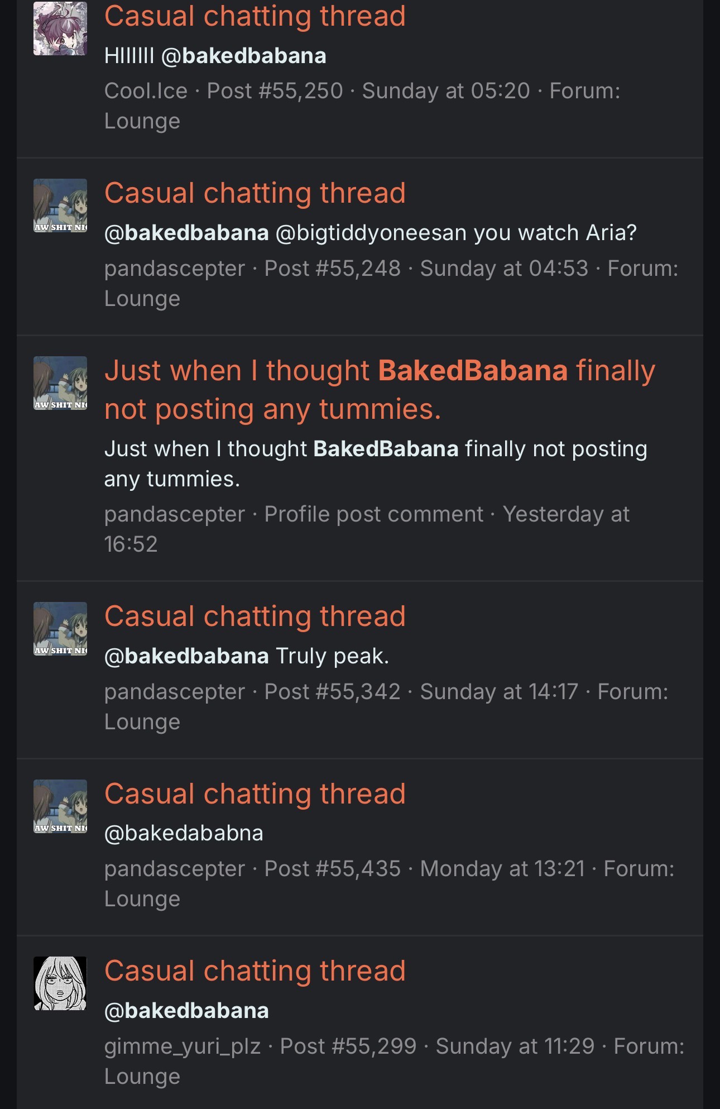720x1109 pixels.
Task: Open the profile post comment snippet about tummies
Action: tap(376, 464)
